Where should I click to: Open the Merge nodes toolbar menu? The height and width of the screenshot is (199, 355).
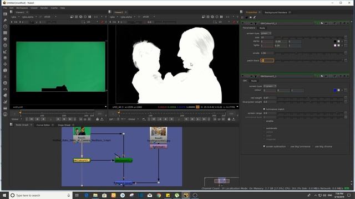point(5,58)
